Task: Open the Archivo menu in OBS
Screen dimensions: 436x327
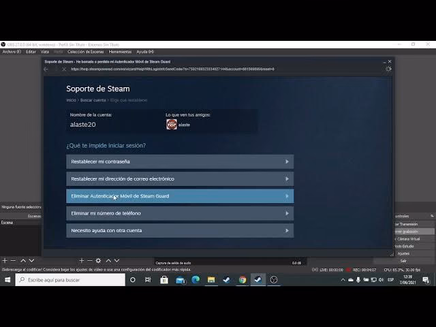Action: pyautogui.click(x=12, y=52)
